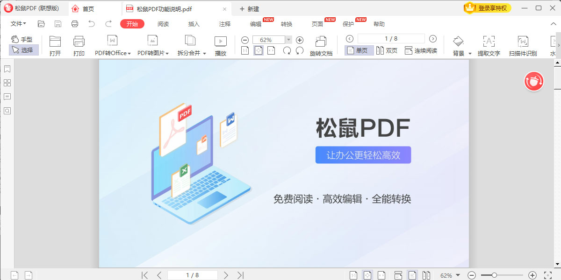Choose fit page icon in top toolbar
561x280 pixels.
(x=258, y=50)
